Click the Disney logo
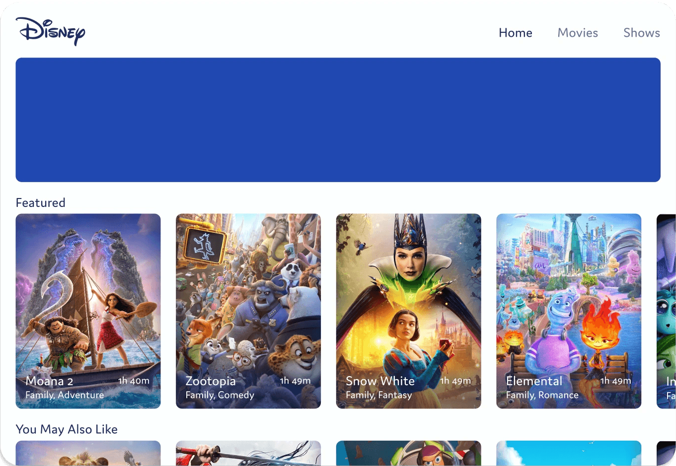 [x=50, y=31]
